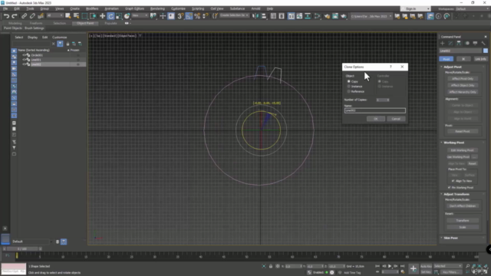
Task: Confirm the clone with OK button
Action: (x=376, y=119)
